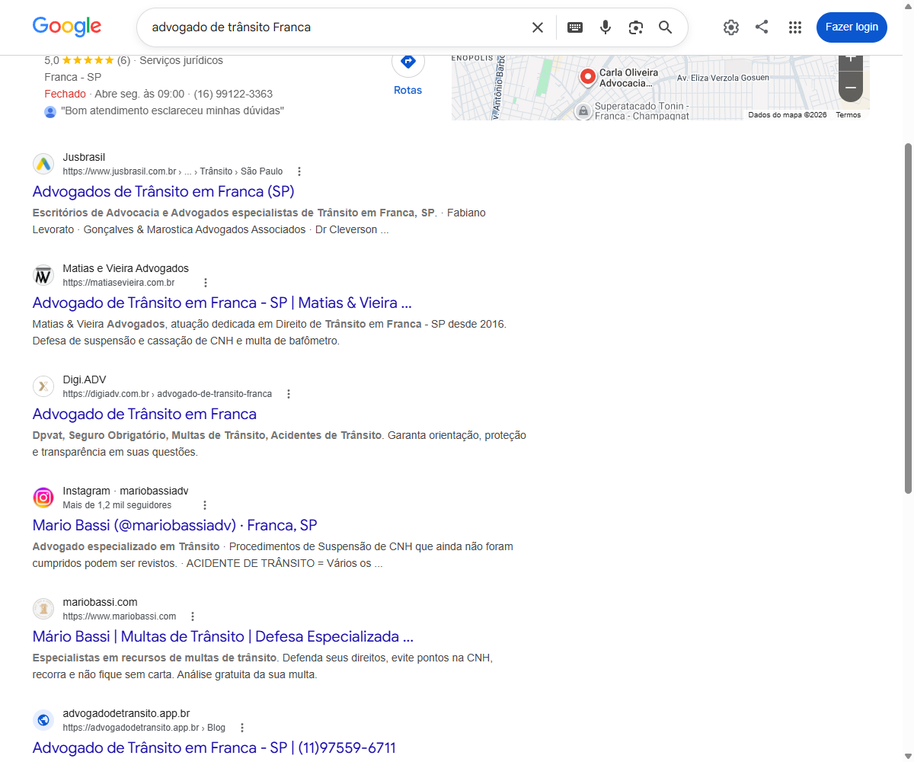Click the https://www.jusbrasil.com.br breadcrumb URL
The image size is (914, 762).
(x=173, y=171)
